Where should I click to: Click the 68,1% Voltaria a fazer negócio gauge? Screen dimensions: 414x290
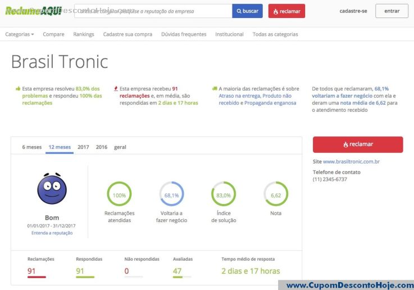[x=172, y=194]
